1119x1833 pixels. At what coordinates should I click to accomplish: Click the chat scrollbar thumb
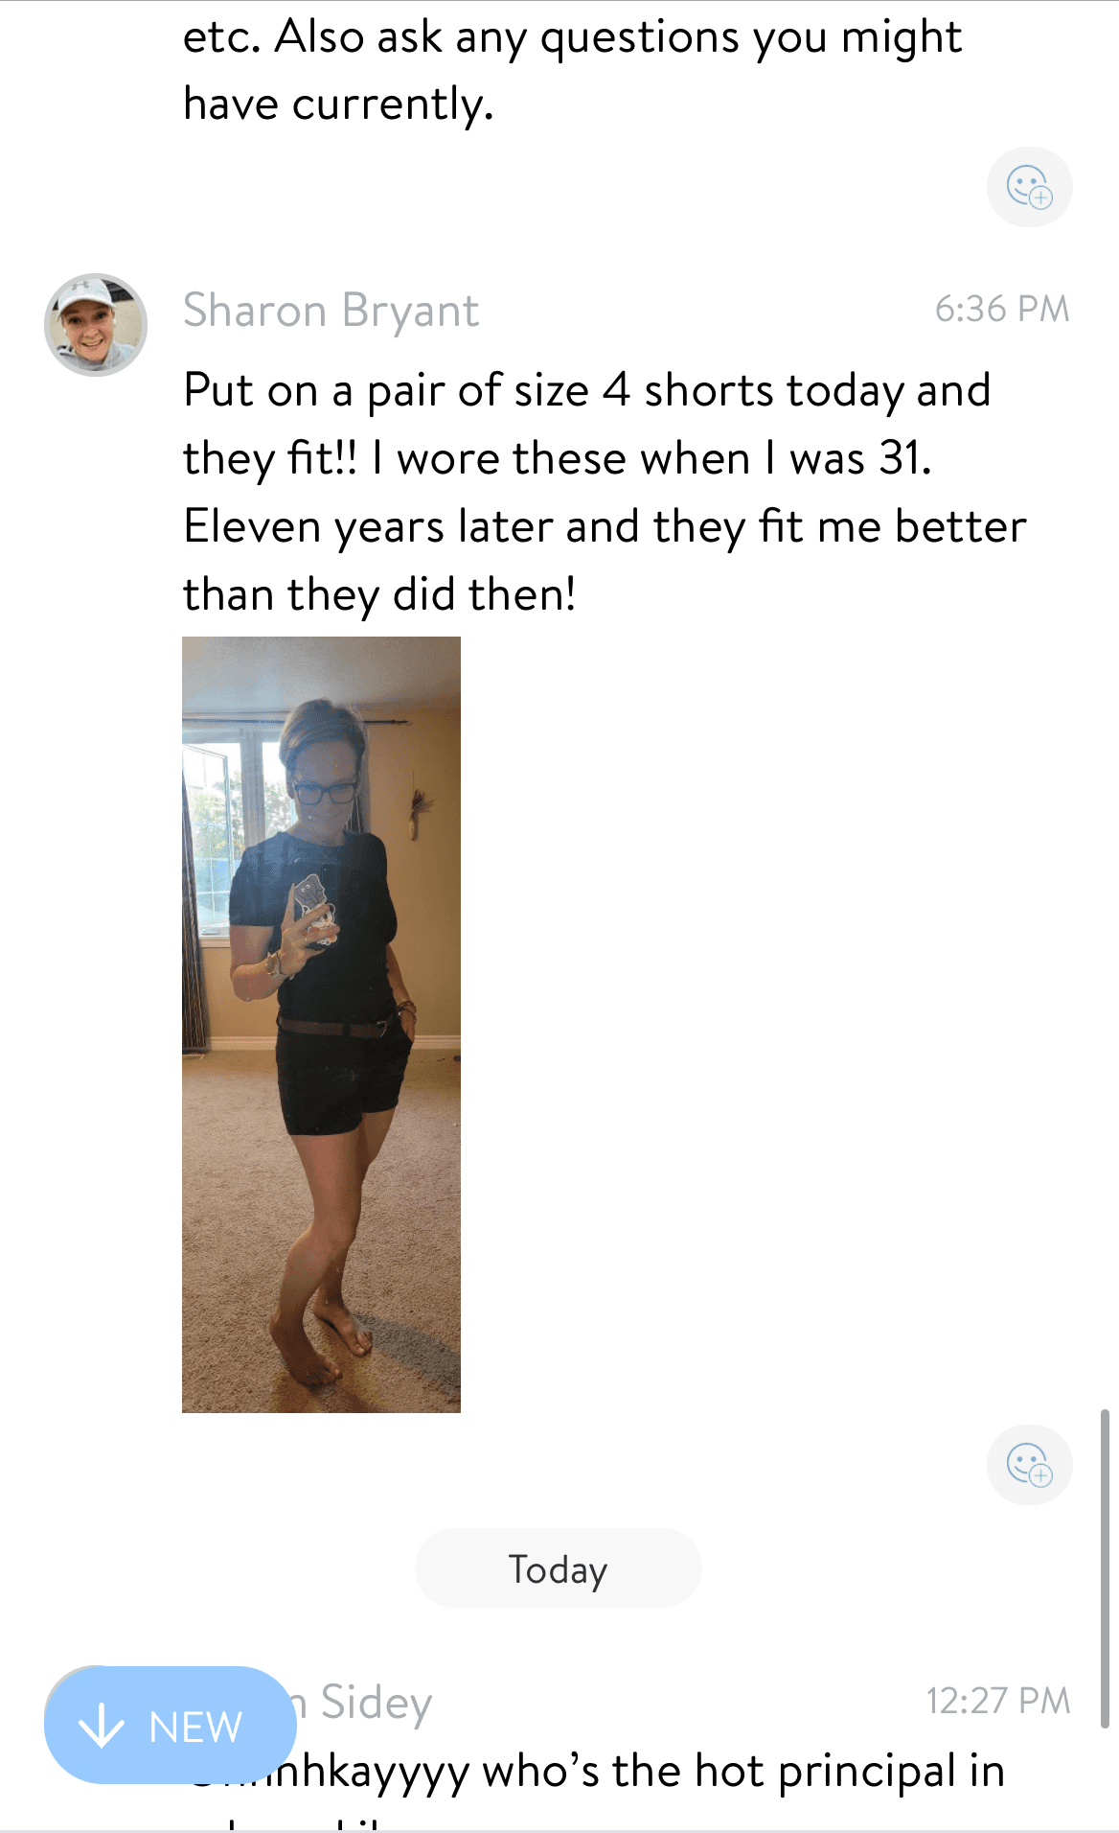[x=1105, y=1568]
